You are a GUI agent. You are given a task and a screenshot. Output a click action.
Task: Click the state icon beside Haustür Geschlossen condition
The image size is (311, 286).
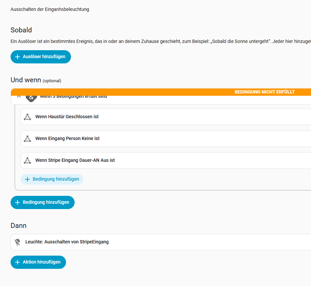point(27,117)
